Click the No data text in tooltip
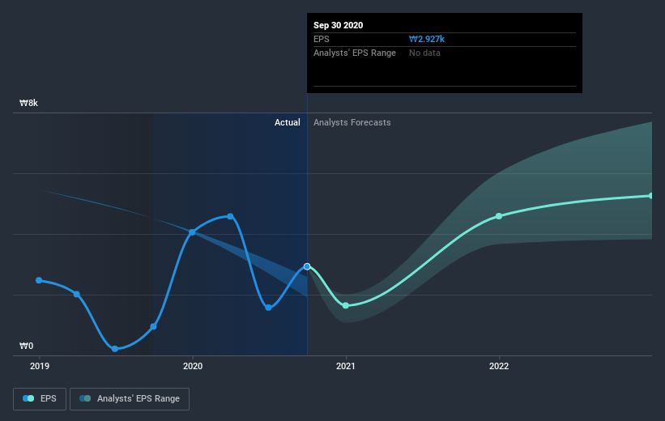This screenshot has width=665, height=421. pyautogui.click(x=424, y=53)
